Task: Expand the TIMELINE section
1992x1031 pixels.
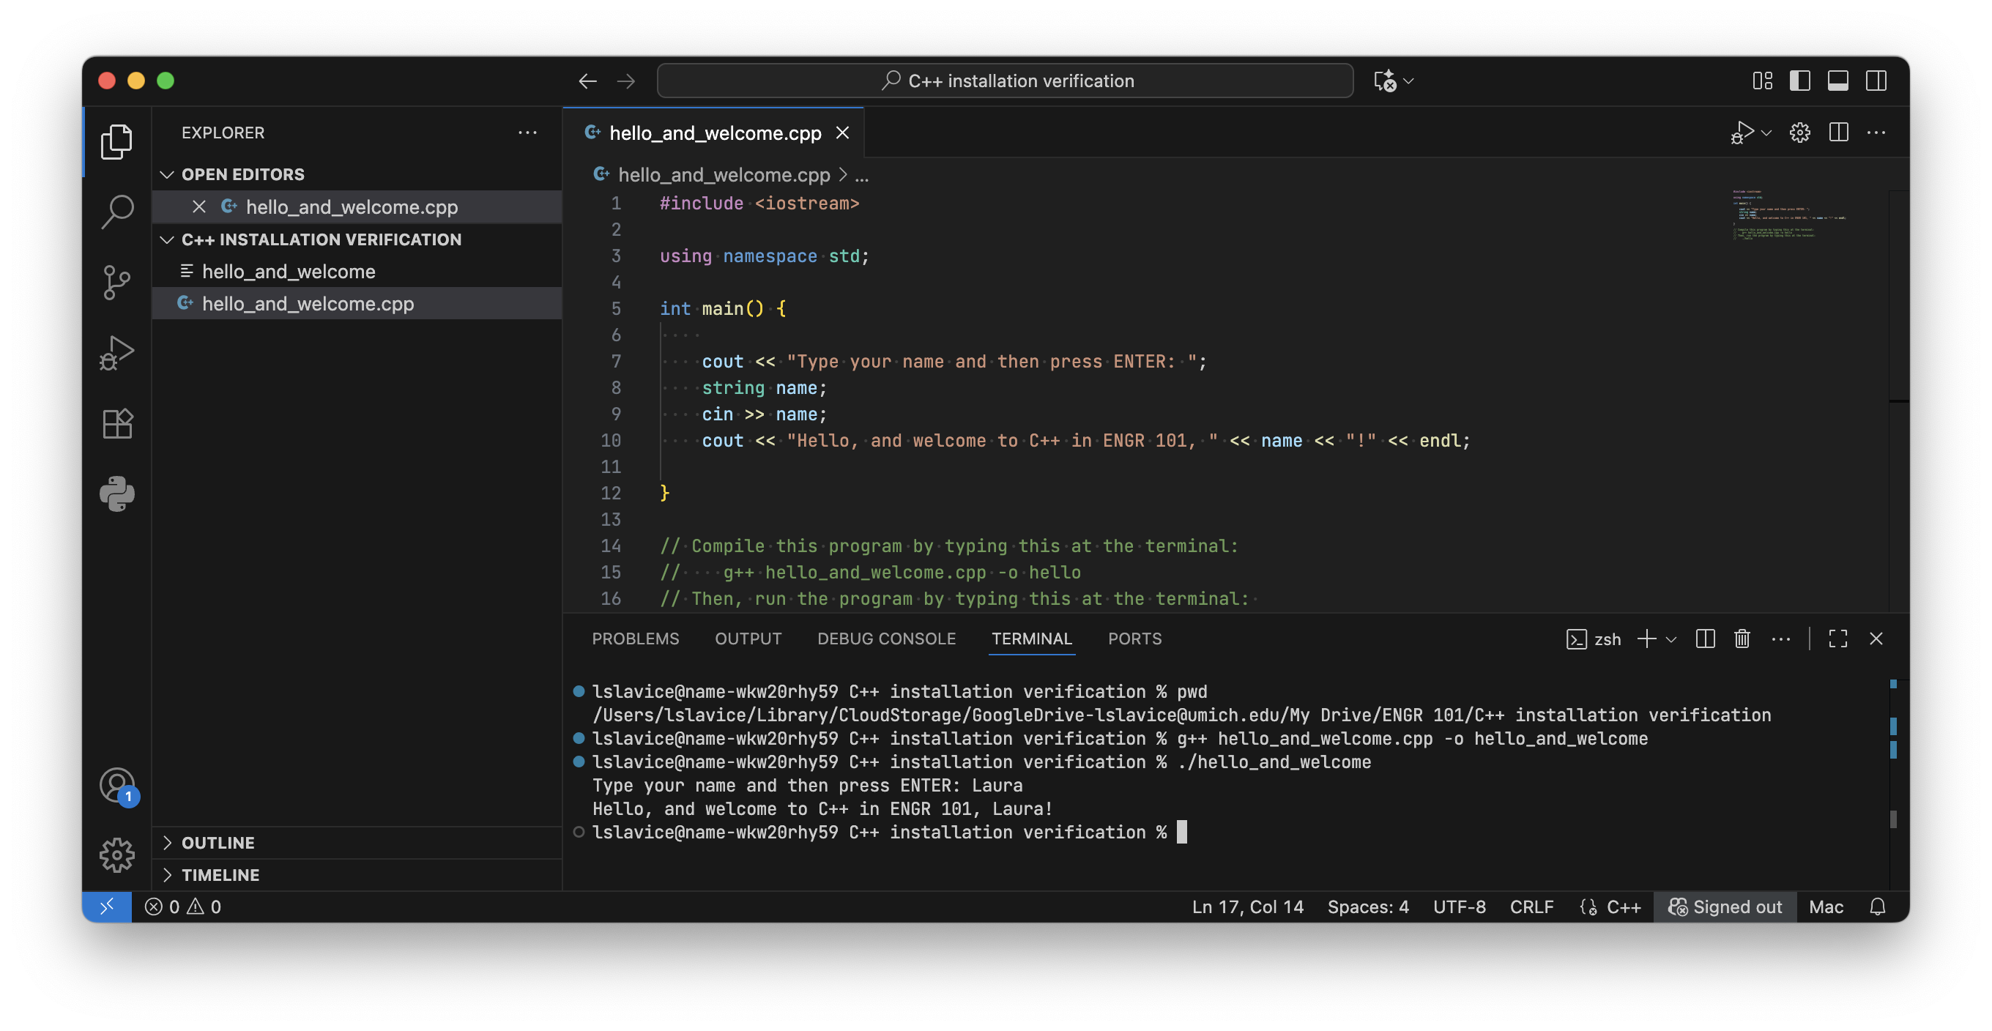Action: (220, 875)
